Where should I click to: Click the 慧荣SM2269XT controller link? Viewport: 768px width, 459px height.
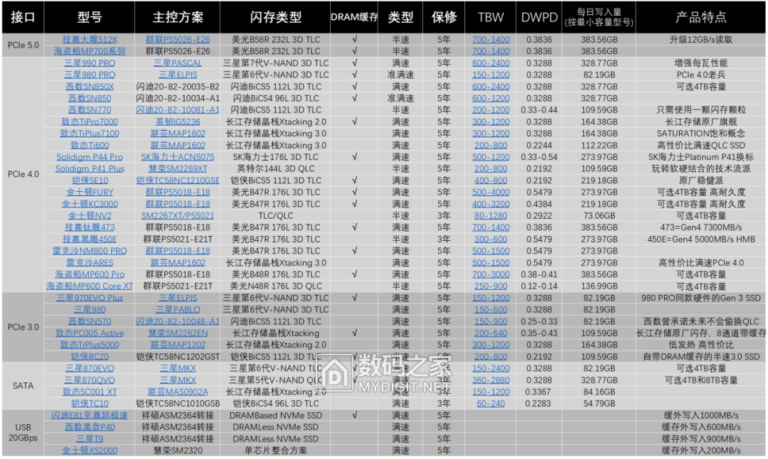[x=178, y=169]
